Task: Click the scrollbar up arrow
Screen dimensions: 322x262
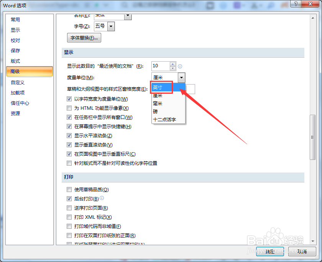Action: 313,18
